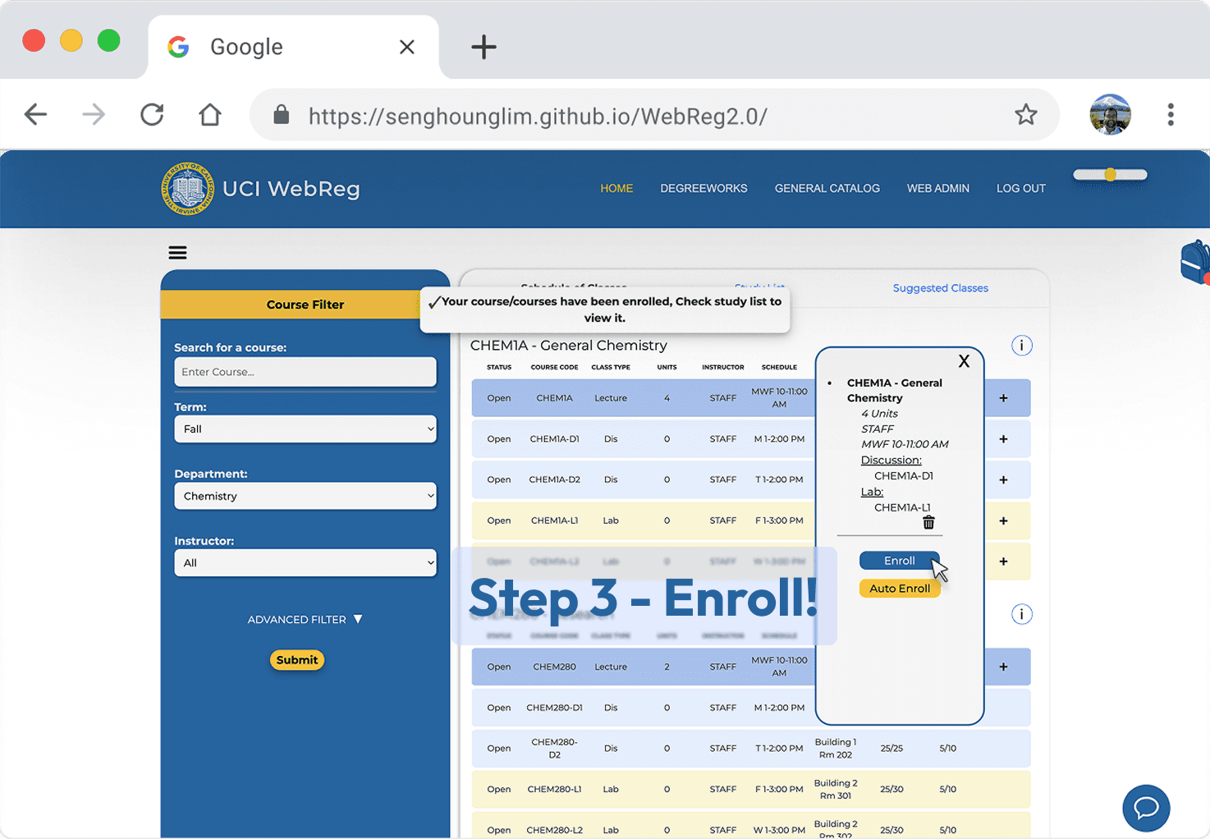Select the CHEM1A-D1 course code cell
1210x839 pixels.
pos(555,439)
